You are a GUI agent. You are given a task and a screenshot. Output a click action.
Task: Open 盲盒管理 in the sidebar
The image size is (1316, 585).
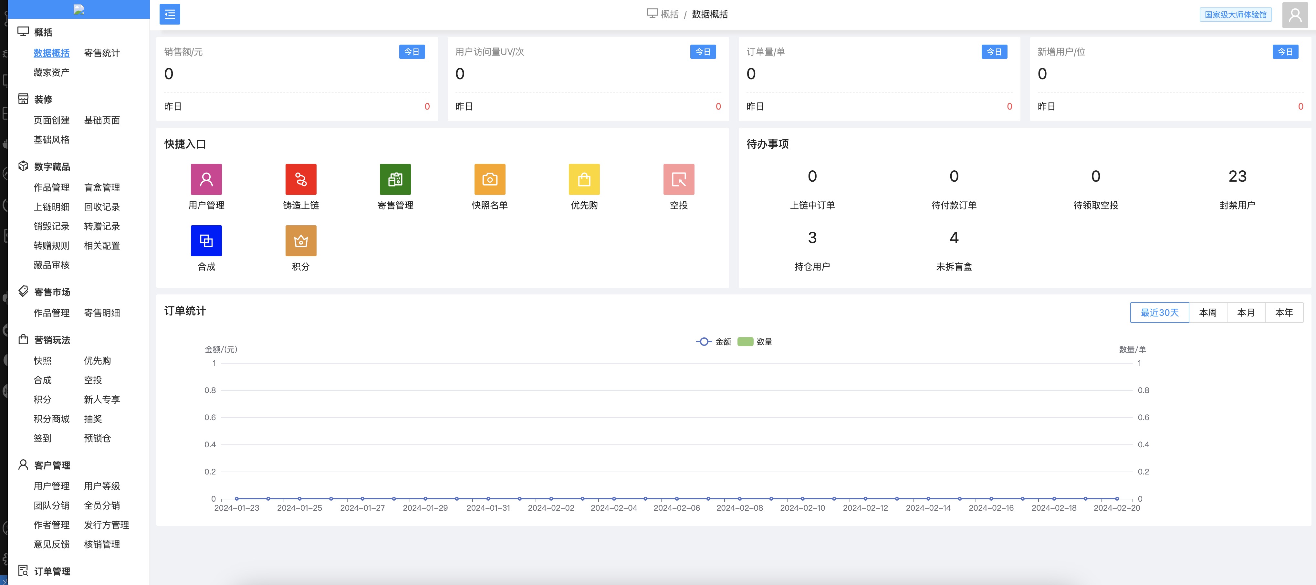coord(102,188)
